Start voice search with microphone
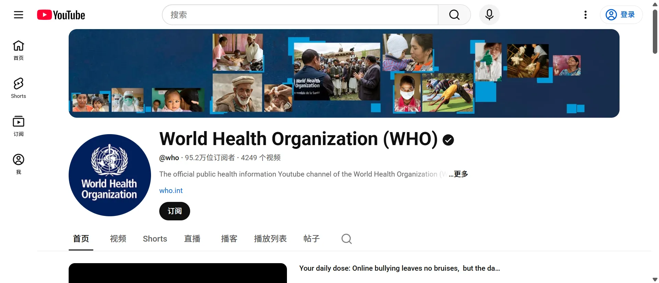Image resolution: width=659 pixels, height=283 pixels. [x=489, y=15]
